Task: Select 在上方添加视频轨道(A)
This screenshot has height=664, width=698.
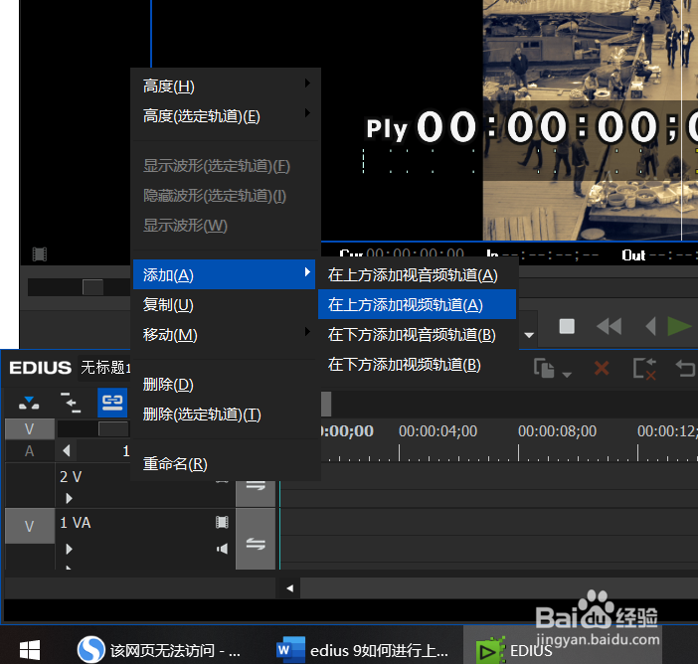Action: click(x=417, y=305)
